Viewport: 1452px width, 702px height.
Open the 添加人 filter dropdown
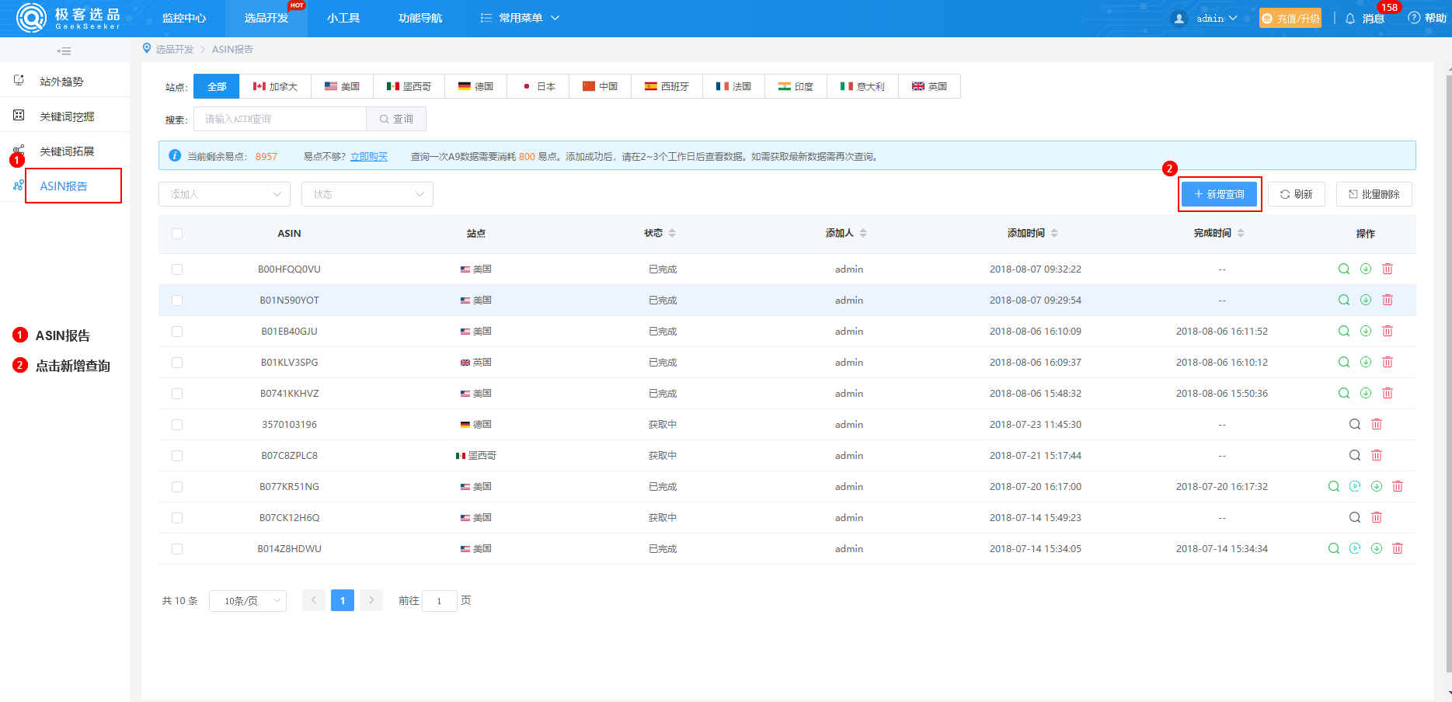(x=225, y=194)
